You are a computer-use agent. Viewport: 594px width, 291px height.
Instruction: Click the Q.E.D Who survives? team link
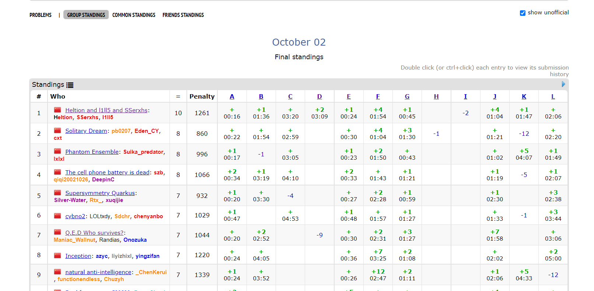pos(94,233)
